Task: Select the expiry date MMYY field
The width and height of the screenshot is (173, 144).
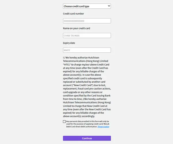Action: (87, 50)
